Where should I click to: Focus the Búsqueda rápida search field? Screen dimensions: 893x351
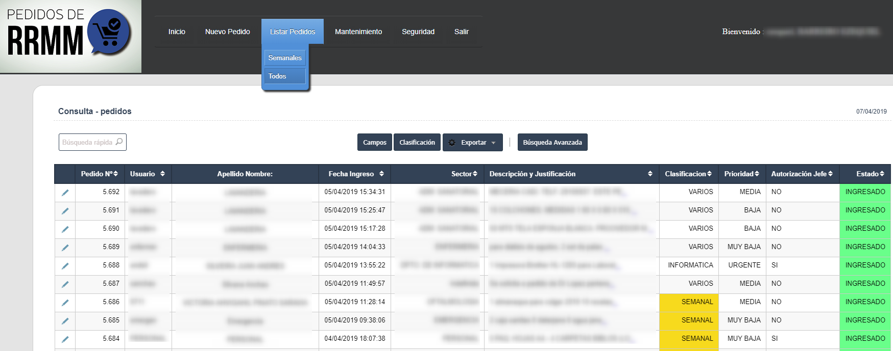(92, 142)
